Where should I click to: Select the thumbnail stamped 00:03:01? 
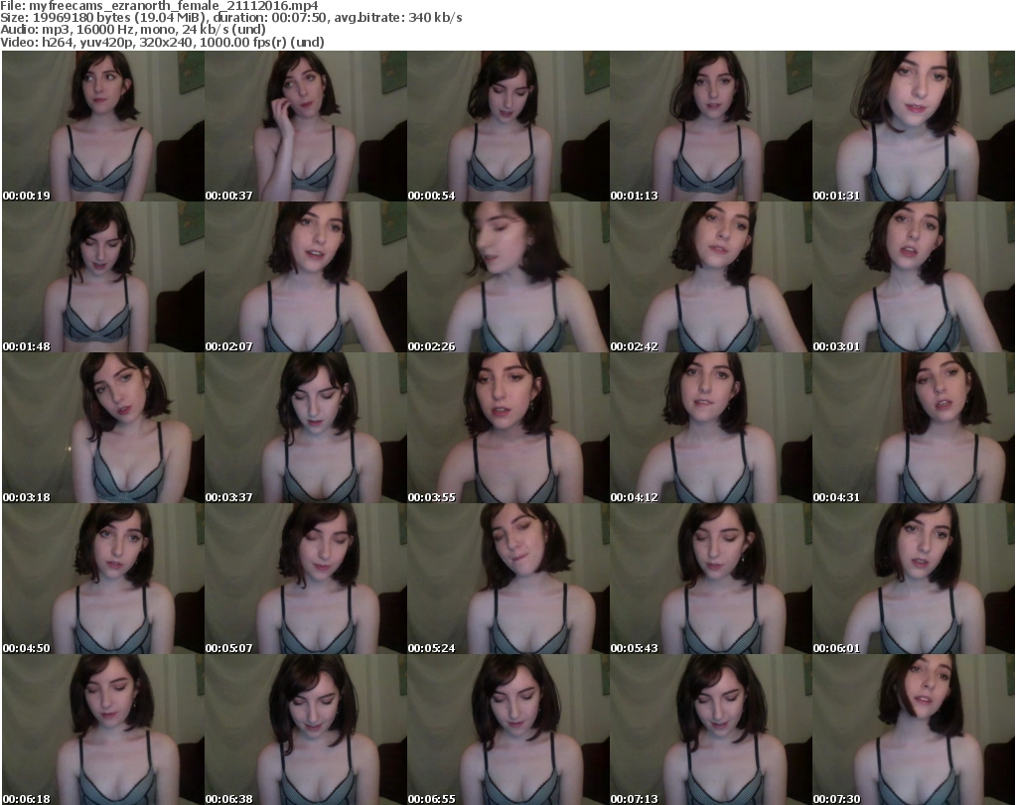914,277
